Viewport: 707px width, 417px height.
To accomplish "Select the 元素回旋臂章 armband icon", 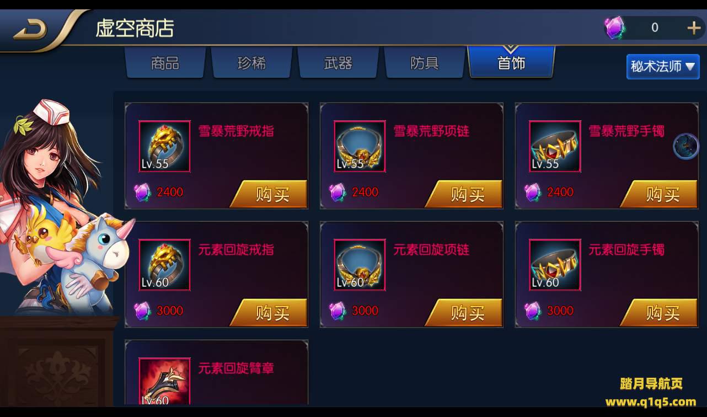I will [164, 381].
